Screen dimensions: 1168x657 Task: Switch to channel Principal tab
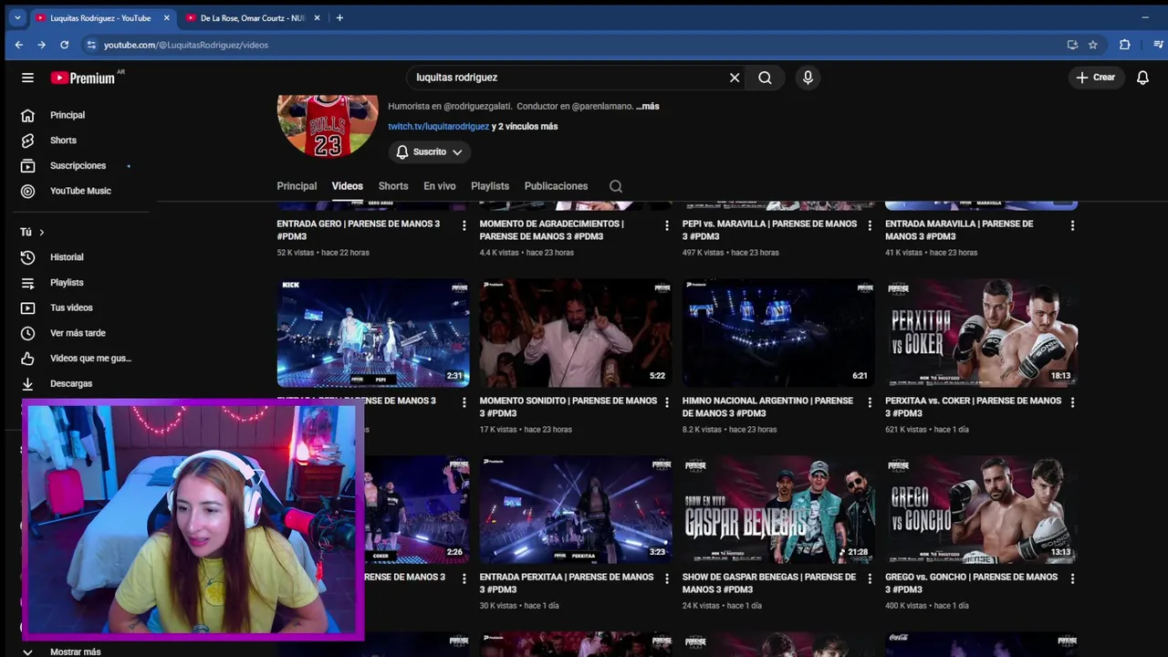click(x=297, y=186)
